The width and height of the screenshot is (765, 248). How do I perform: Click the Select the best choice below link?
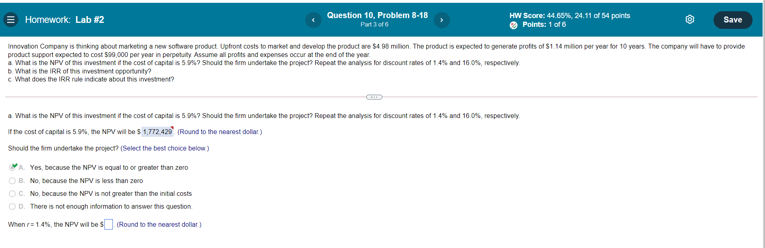(165, 148)
